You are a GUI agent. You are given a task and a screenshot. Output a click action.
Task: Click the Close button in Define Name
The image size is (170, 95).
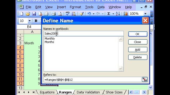(x=138, y=42)
